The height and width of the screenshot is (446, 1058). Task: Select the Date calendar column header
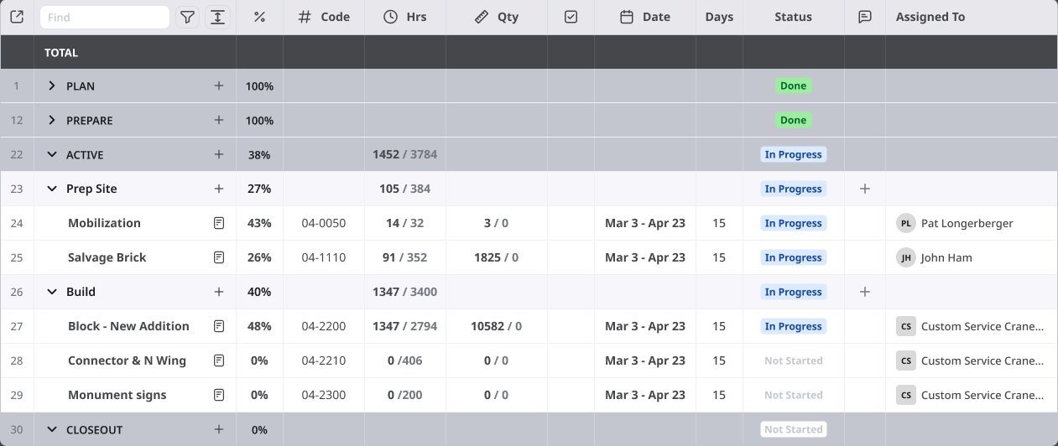click(x=644, y=17)
